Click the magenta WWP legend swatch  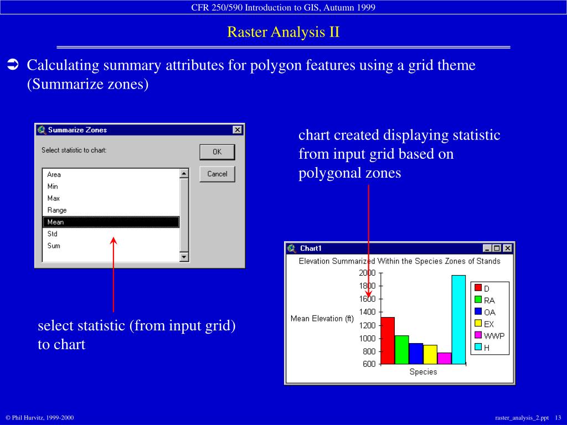(478, 335)
